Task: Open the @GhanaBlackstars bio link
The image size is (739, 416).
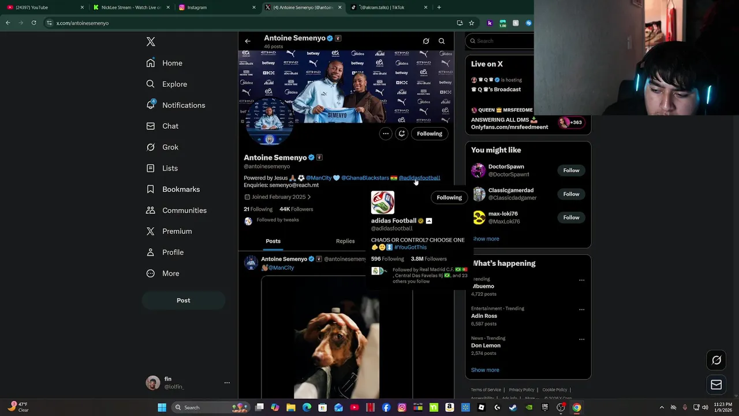Action: click(x=365, y=178)
